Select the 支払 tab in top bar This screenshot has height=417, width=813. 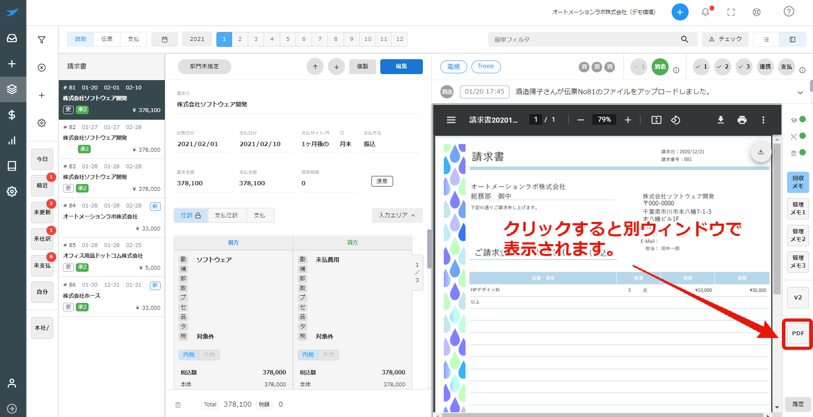point(133,39)
